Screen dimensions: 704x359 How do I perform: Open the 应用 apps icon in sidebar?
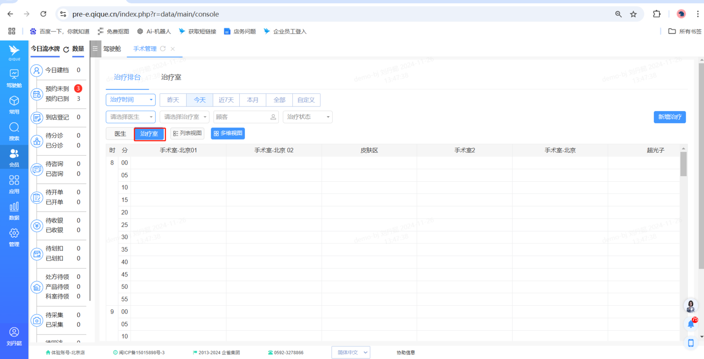click(x=14, y=184)
